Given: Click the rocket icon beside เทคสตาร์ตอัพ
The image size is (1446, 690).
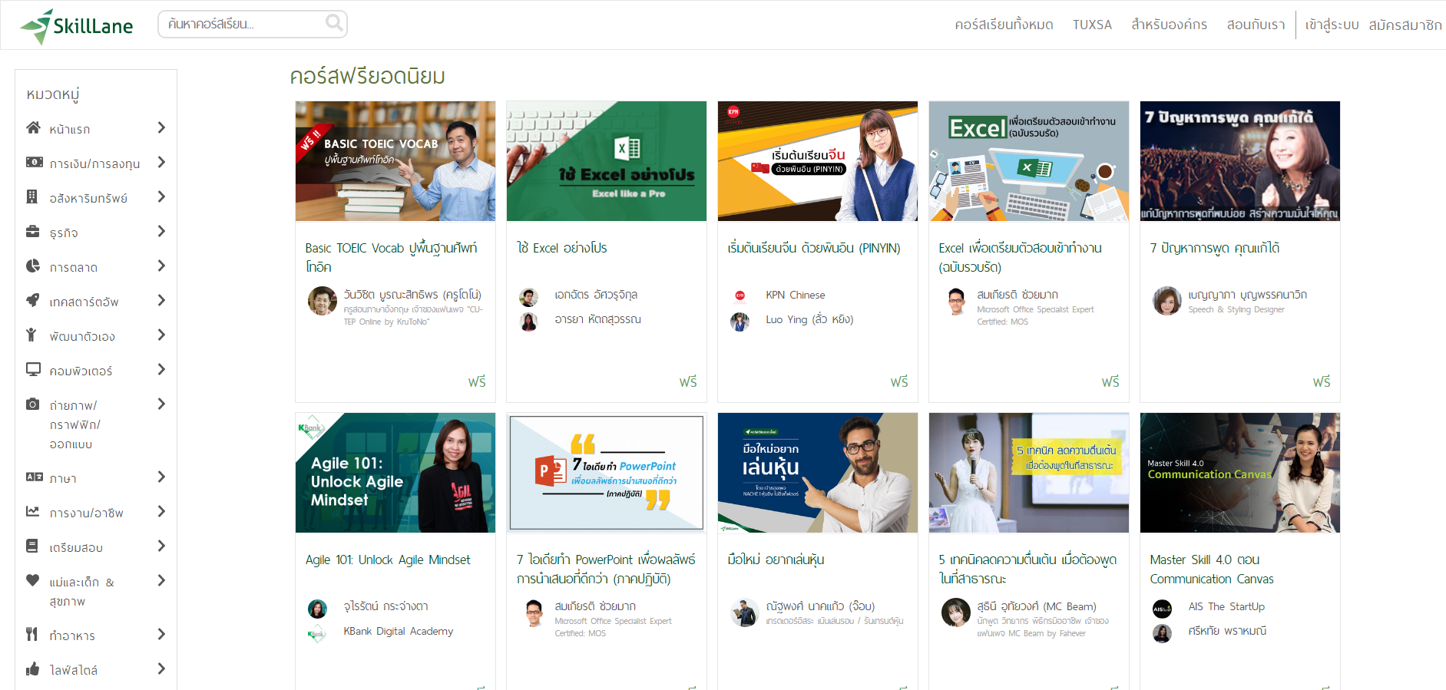Looking at the screenshot, I should (x=32, y=300).
